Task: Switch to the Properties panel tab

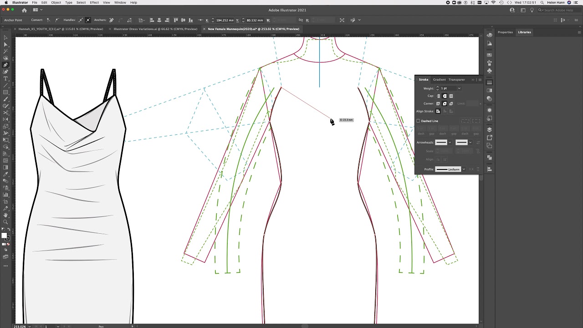Action: click(505, 32)
